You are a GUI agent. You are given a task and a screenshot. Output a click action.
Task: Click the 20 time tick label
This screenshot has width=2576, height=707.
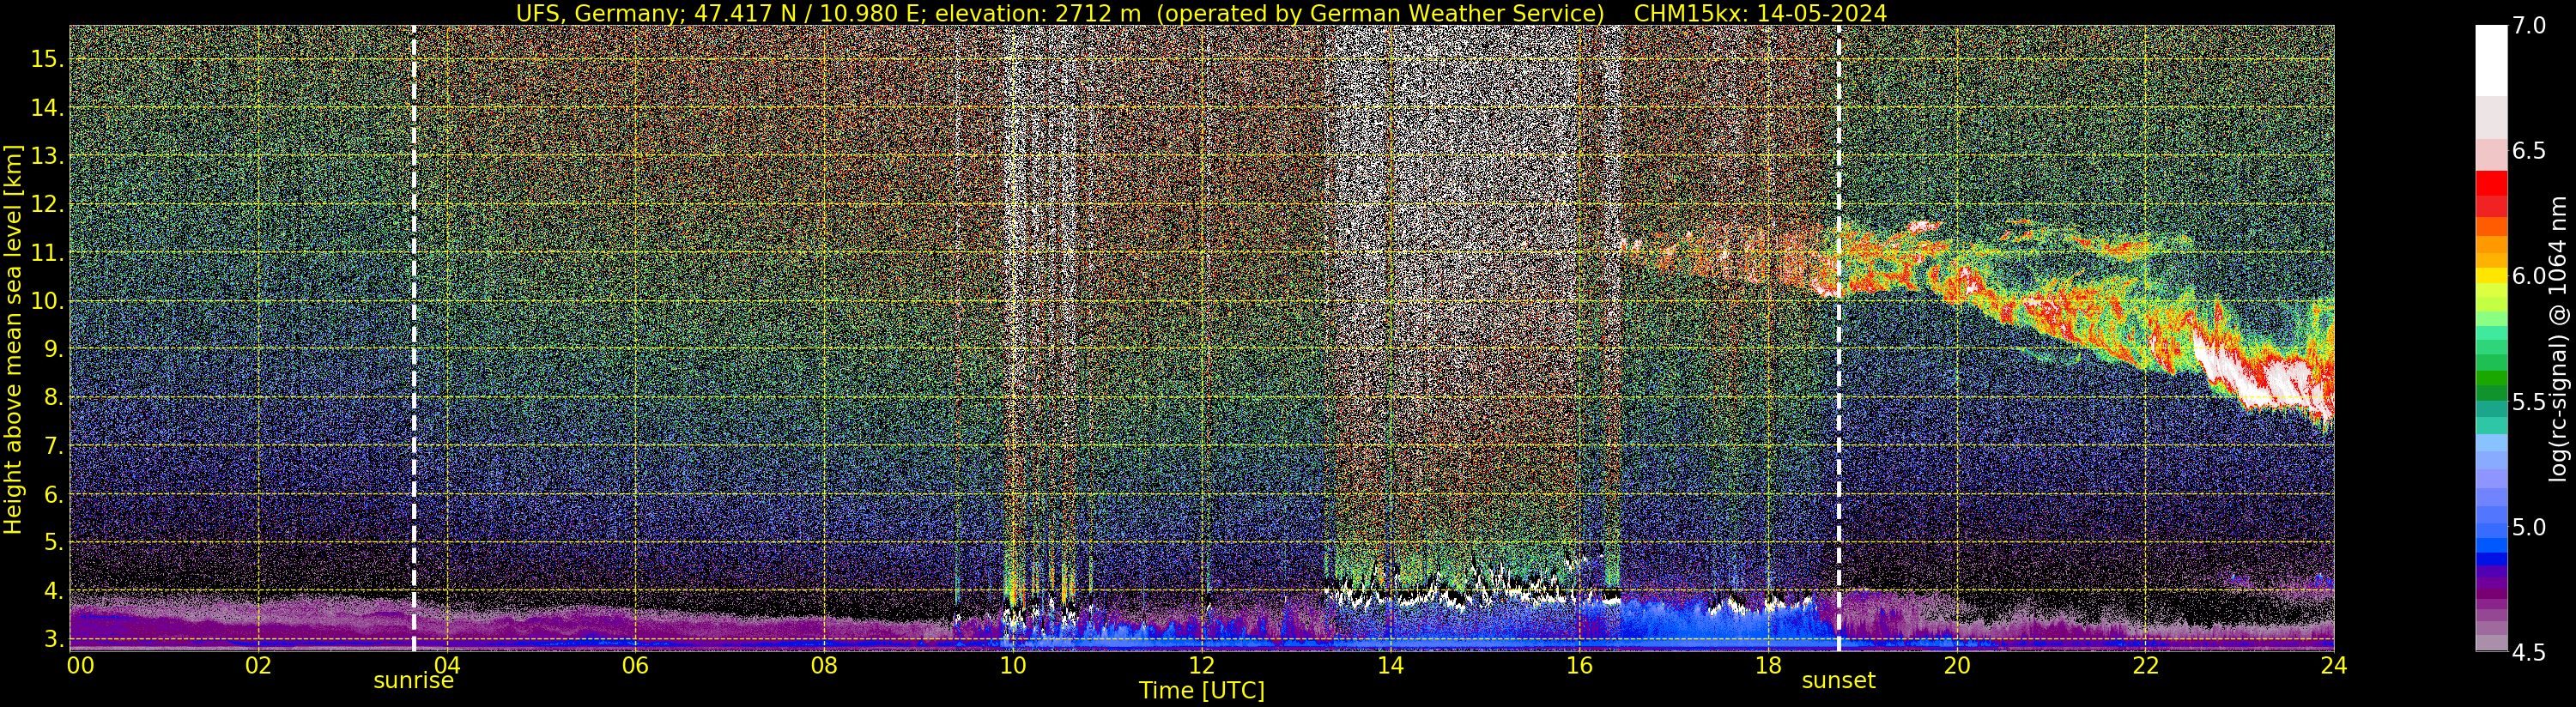click(1956, 665)
